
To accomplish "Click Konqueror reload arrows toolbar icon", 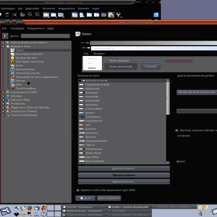I will 7,15.
